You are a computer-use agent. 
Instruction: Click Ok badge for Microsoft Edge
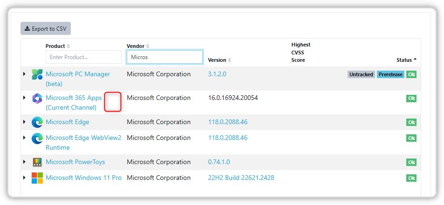411,122
